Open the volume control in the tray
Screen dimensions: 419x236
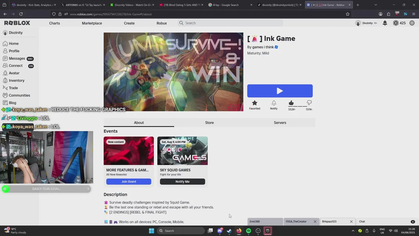coord(396,231)
